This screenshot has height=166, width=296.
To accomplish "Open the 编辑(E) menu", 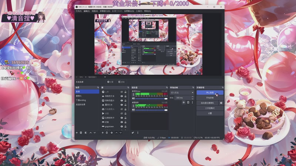I will 87,11.
